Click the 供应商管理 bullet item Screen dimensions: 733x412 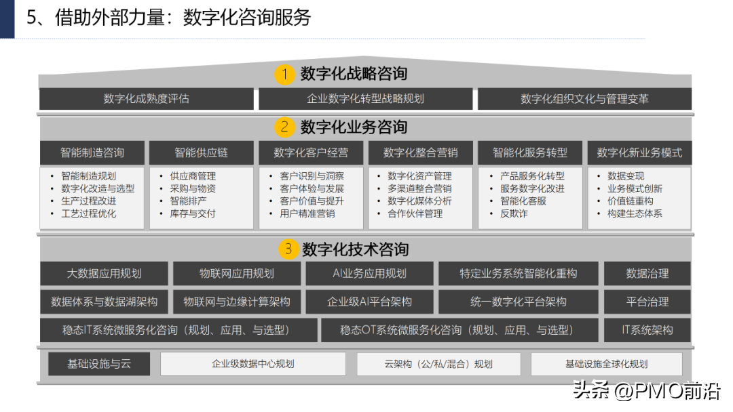point(193,176)
